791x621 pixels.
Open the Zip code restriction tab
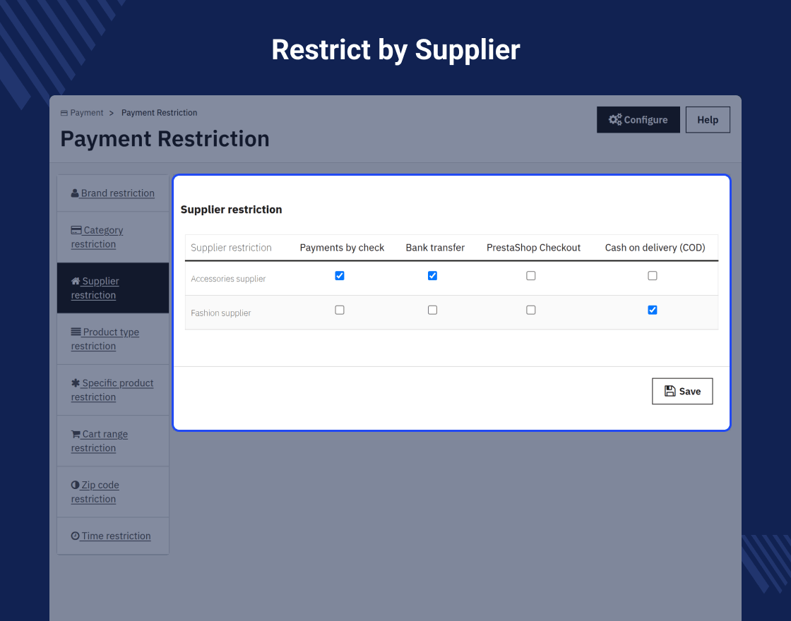click(113, 491)
